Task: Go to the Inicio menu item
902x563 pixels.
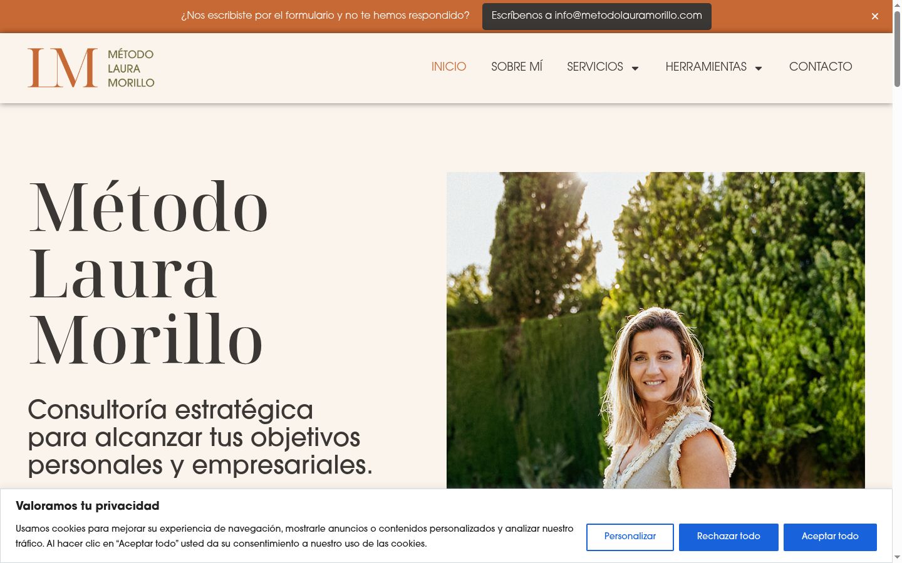Action: pyautogui.click(x=448, y=67)
